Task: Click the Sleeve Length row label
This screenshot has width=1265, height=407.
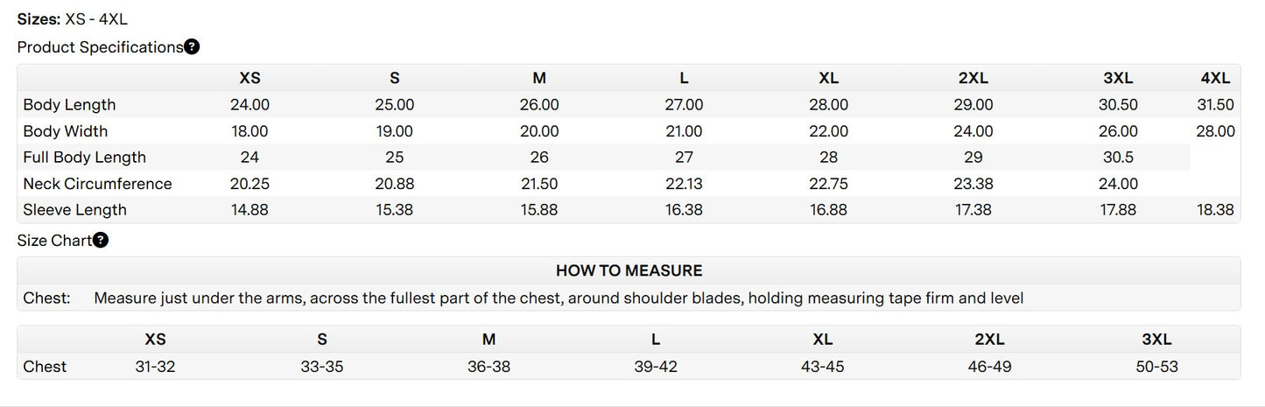Action: tap(74, 210)
